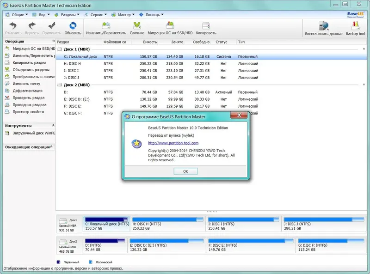This screenshot has width=370, height=274.
Task: Click the Файловая си column header
Action: [117, 42]
